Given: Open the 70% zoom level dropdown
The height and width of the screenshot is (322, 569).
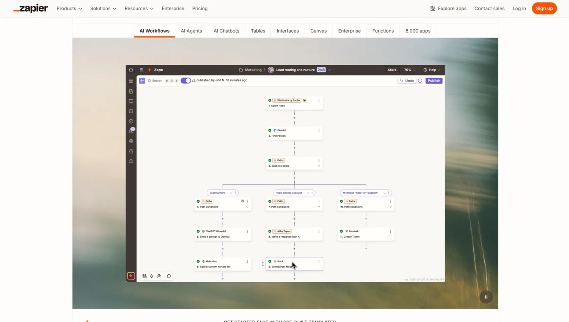Looking at the screenshot, I should (409, 70).
